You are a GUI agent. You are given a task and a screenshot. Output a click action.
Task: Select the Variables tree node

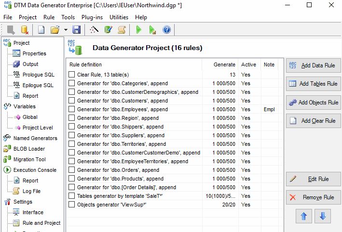pos(25,106)
